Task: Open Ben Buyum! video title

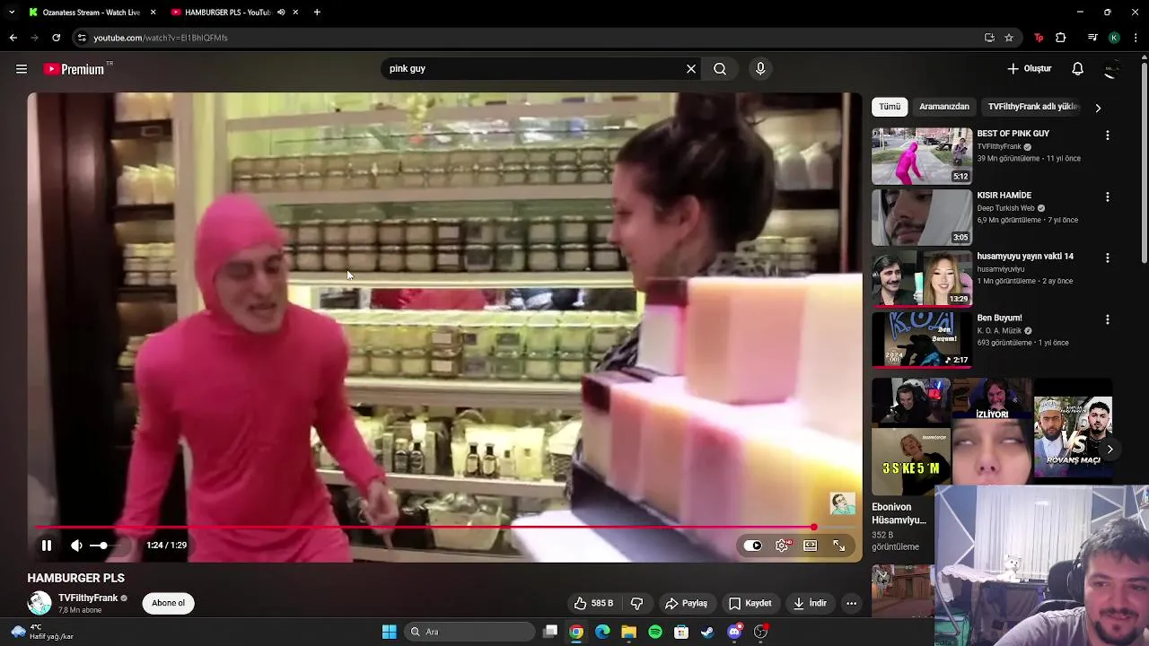Action: (x=999, y=318)
